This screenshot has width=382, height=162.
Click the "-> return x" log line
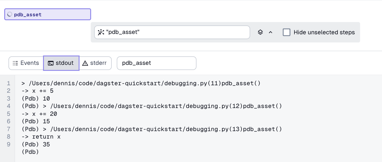click(x=41, y=137)
